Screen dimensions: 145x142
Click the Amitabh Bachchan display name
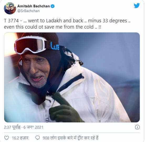(x=33, y=6)
